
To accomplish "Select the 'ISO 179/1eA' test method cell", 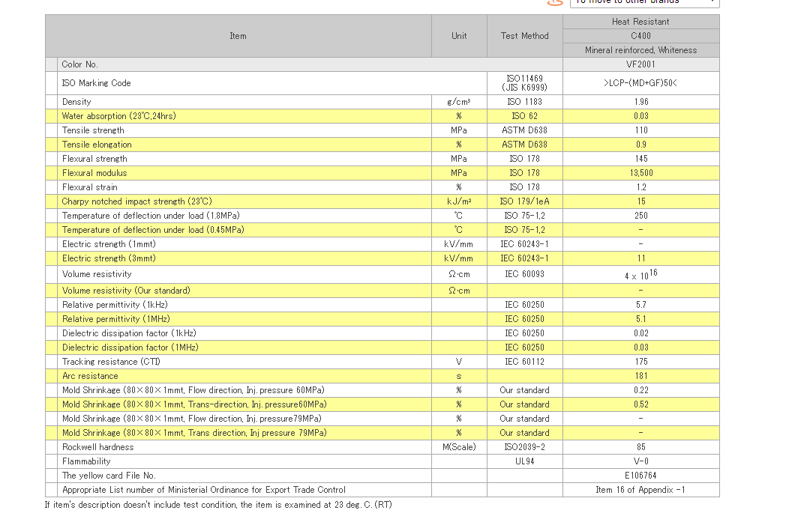I will tap(525, 201).
